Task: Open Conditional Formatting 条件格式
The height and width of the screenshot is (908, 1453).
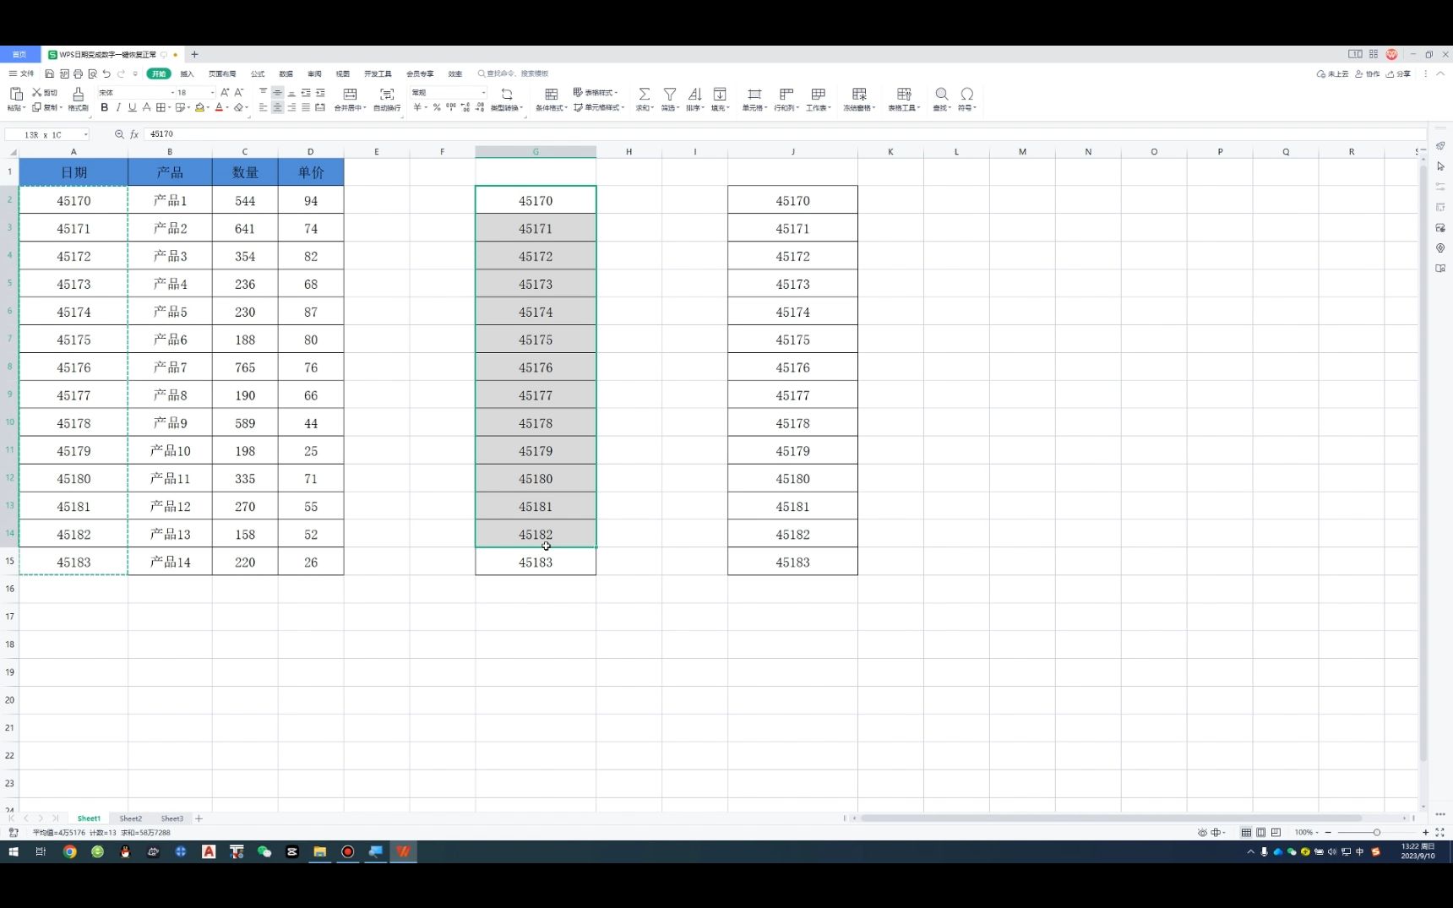Action: click(x=551, y=99)
